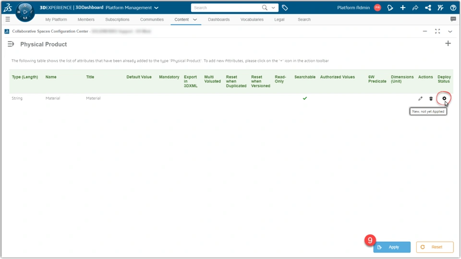Expand the Platform Management dropdown

point(157,8)
